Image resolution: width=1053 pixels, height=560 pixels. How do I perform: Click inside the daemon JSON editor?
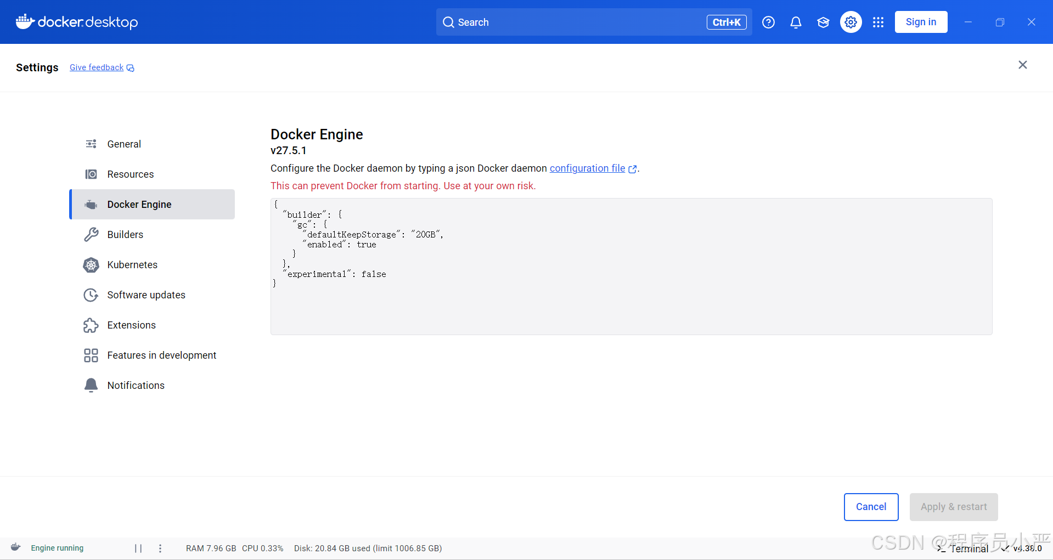[631, 267]
